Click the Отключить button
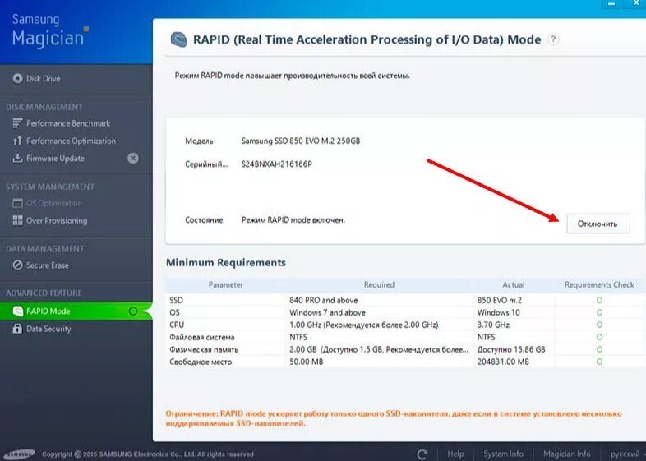 coord(598,224)
